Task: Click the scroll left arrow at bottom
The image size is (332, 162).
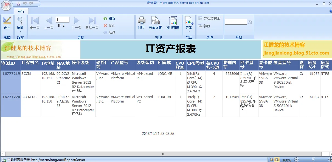Action: (x=2, y=154)
